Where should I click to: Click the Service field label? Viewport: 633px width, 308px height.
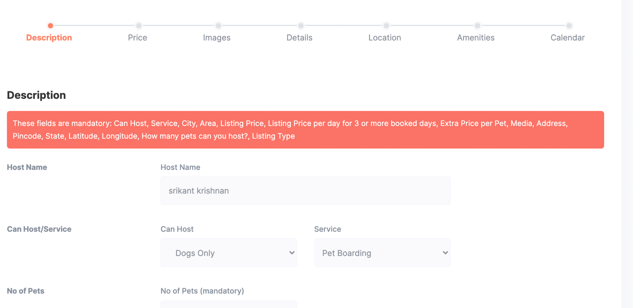328,229
